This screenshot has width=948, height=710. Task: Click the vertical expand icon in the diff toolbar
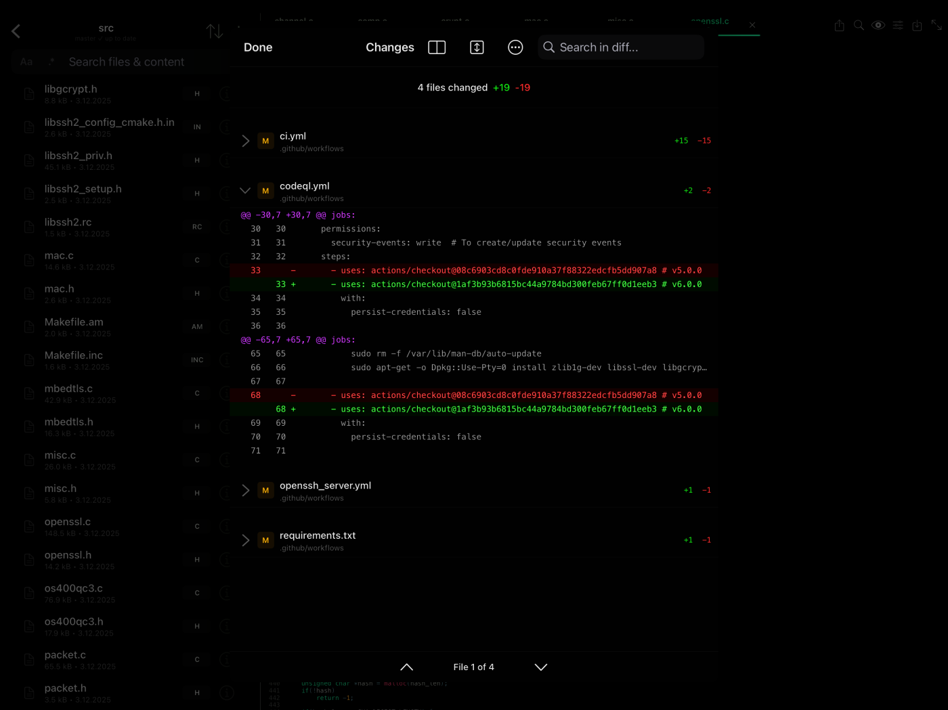pos(477,47)
